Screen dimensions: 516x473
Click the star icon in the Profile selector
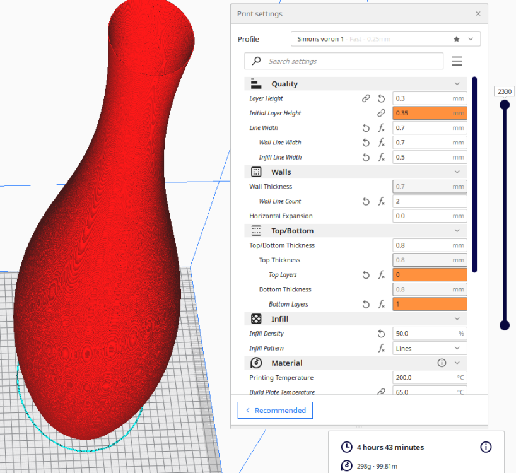(x=457, y=39)
